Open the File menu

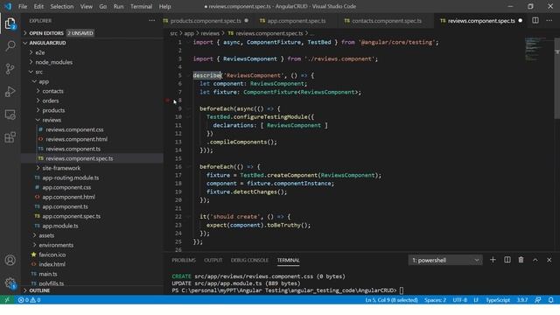(x=23, y=6)
